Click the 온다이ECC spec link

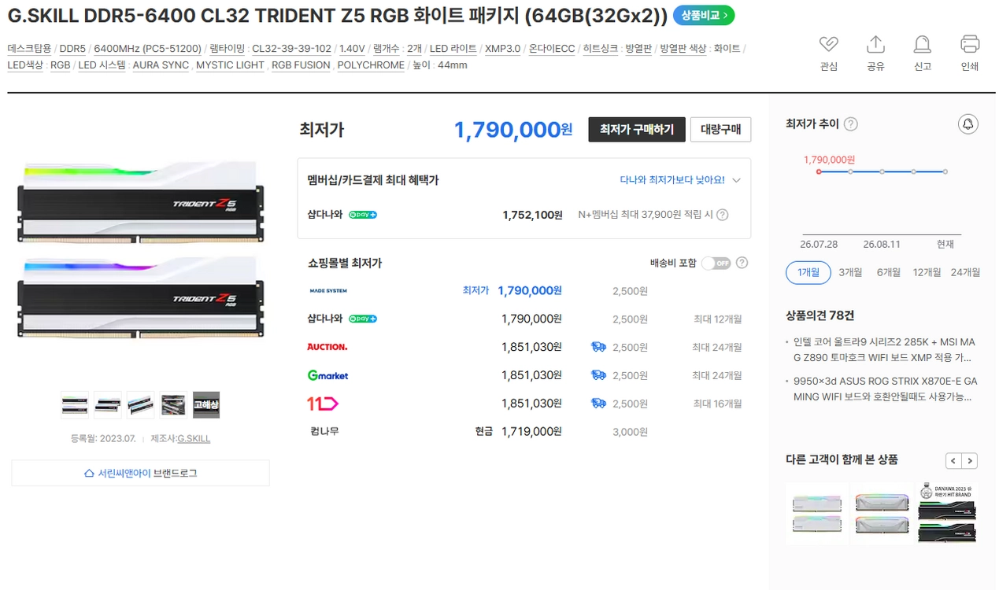point(551,49)
